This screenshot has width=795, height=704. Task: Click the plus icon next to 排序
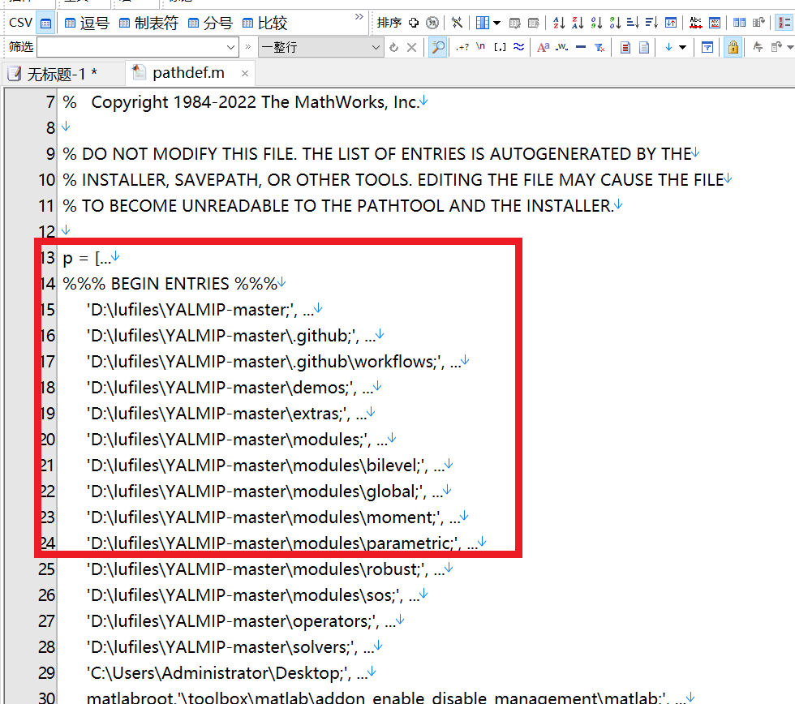coord(414,23)
